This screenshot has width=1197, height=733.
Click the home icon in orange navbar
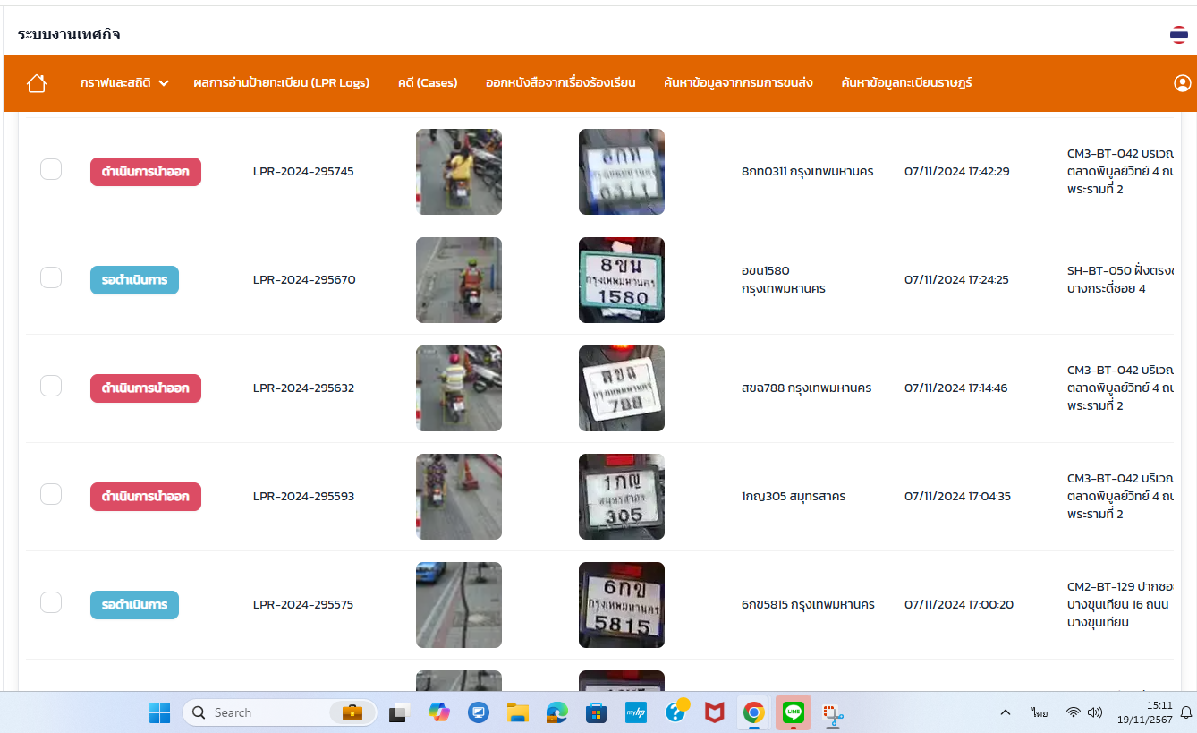click(x=37, y=83)
